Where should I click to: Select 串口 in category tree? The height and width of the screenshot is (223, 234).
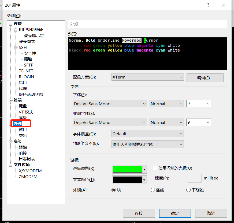[x=23, y=83]
